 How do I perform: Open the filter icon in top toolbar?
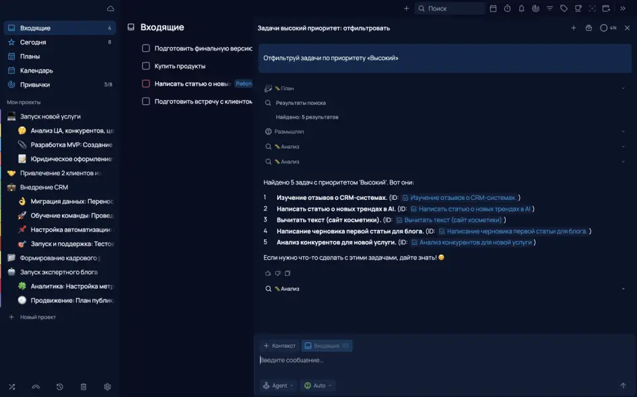coord(549,9)
